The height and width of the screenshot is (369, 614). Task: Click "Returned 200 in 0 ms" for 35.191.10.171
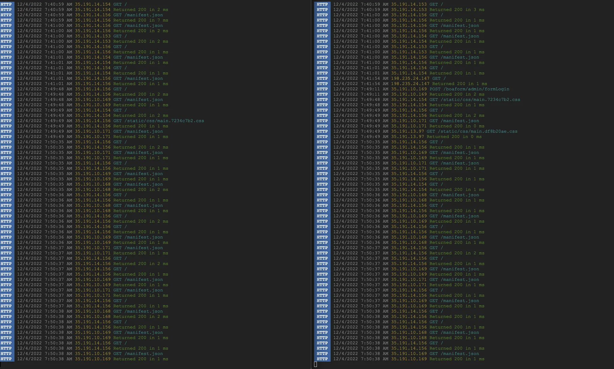tap(457, 126)
